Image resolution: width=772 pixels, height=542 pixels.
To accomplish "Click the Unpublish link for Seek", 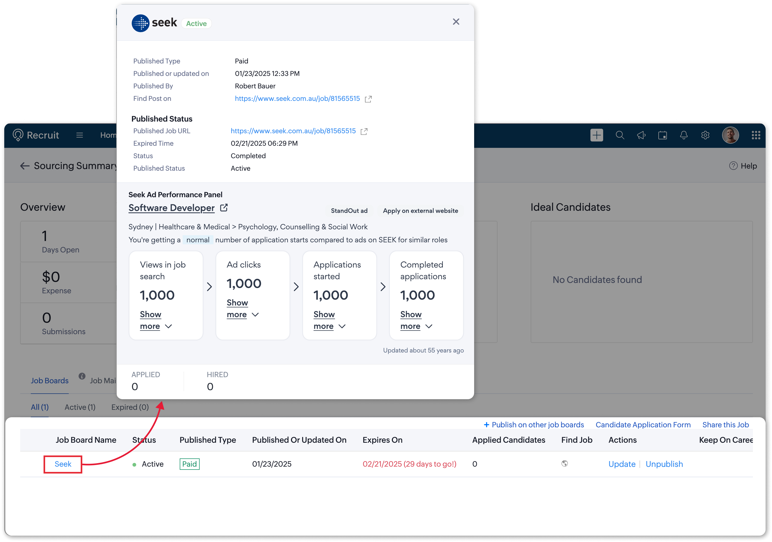I will 664,464.
